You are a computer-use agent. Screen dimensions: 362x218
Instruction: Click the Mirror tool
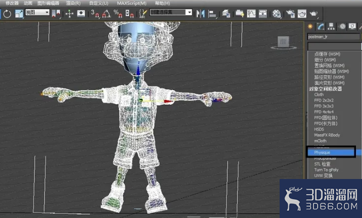click(x=201, y=14)
